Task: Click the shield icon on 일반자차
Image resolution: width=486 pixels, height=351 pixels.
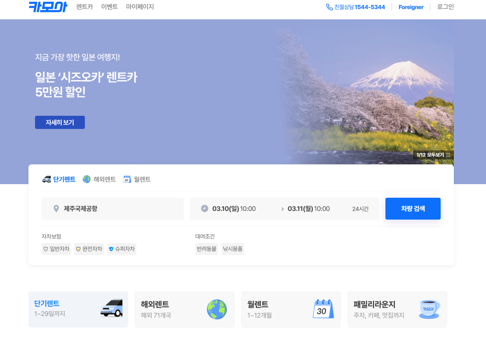Action: 46,249
